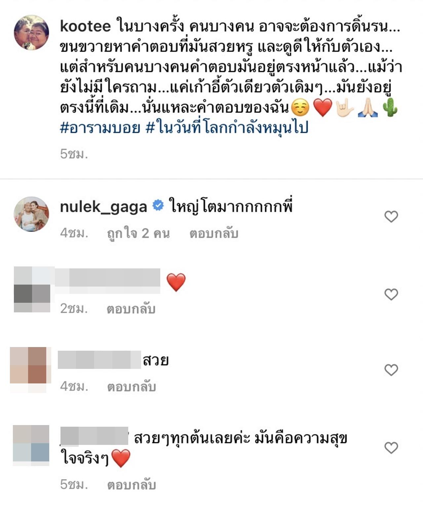Image resolution: width=423 pixels, height=511 pixels.
Task: Reply to the ใจจริงๆ comment posted 5ชม.
Action: coord(131,485)
